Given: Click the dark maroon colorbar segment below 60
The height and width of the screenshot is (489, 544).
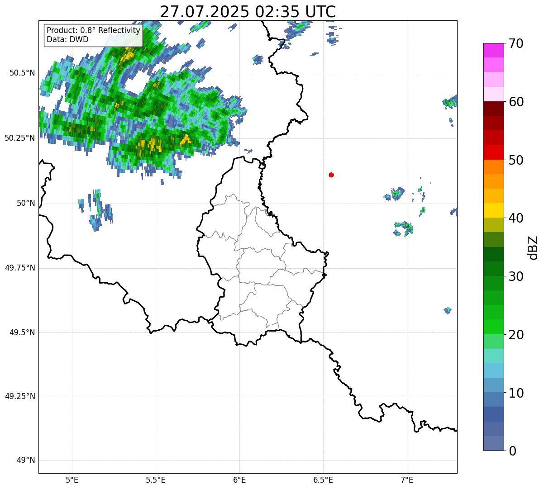Looking at the screenshot, I should (x=494, y=109).
